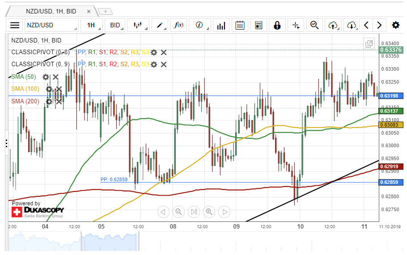Open the NZD/USD instrument selector
The image size is (407, 255).
[51, 25]
